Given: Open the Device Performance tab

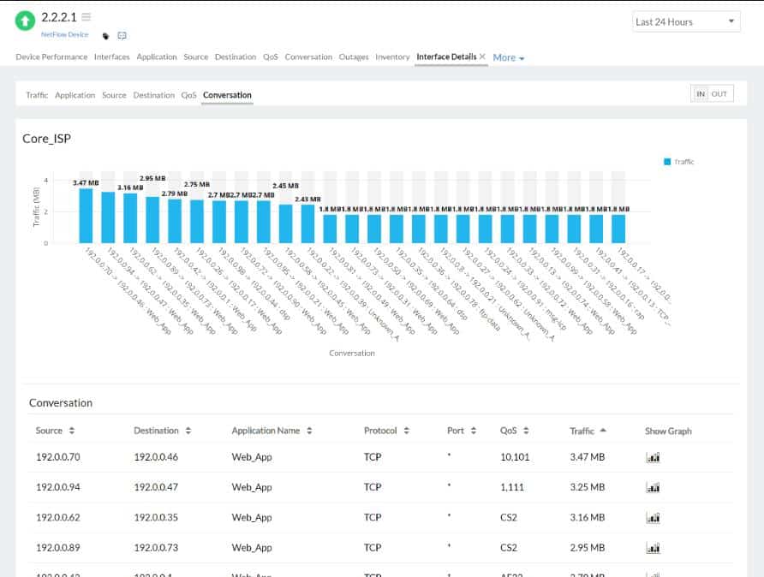Looking at the screenshot, I should tap(51, 57).
